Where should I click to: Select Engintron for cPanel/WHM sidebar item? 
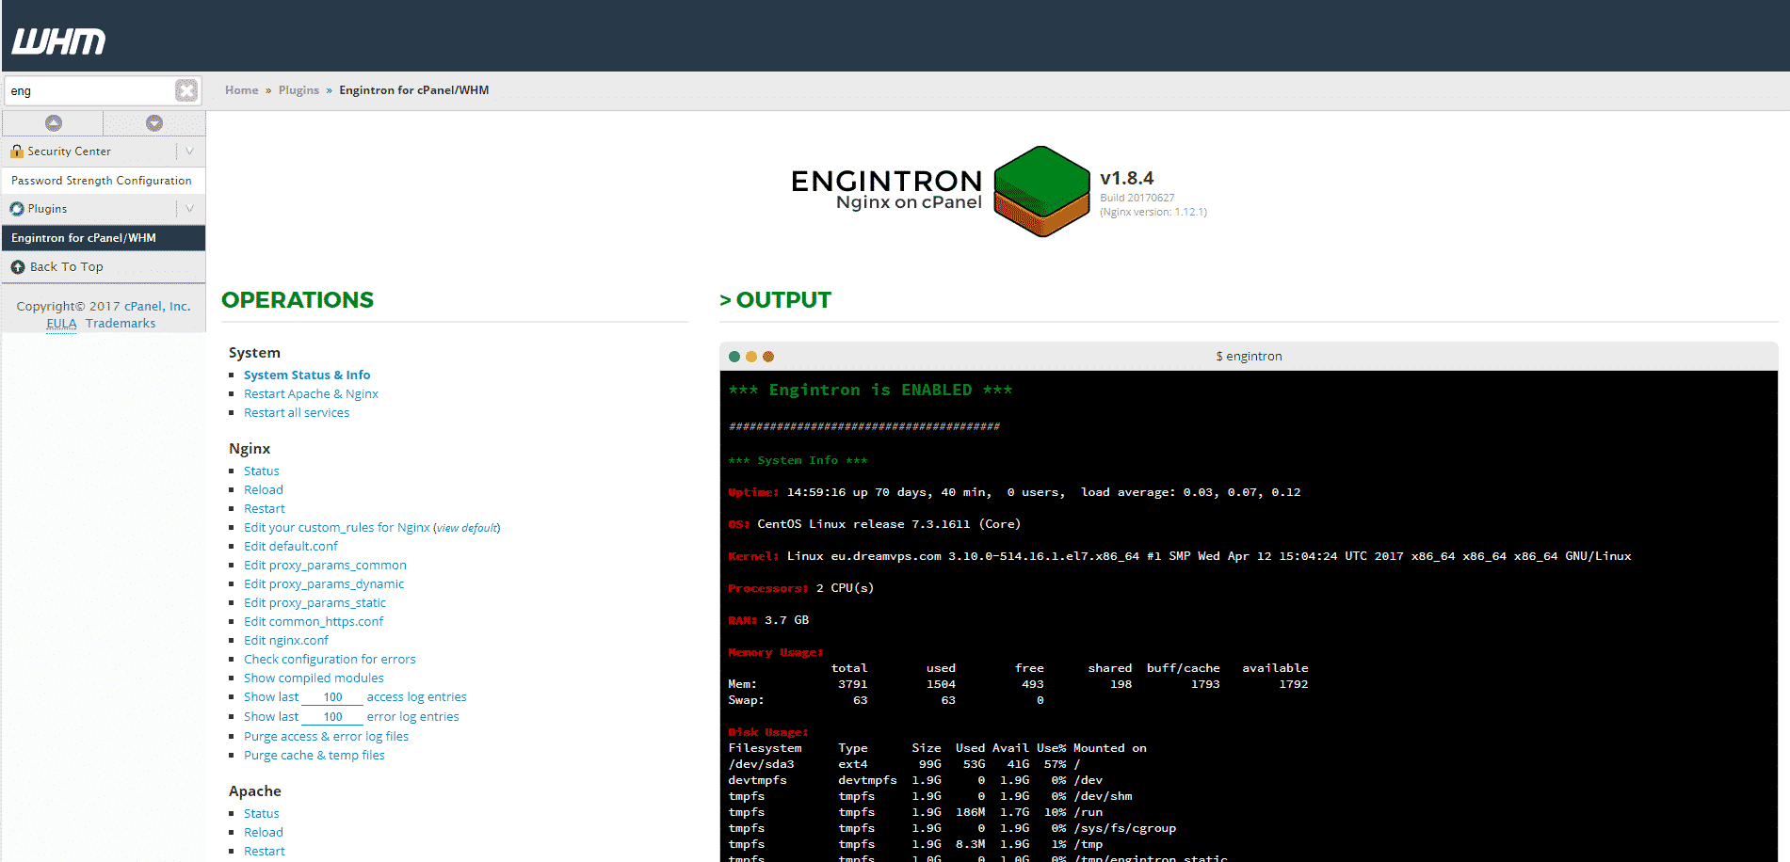point(104,238)
